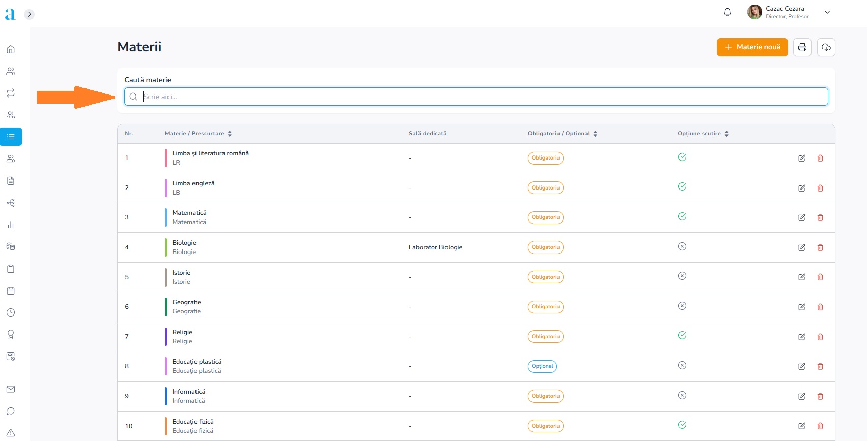Edit the Biologie subject row
Viewport: 867px width, 441px height.
coord(802,247)
